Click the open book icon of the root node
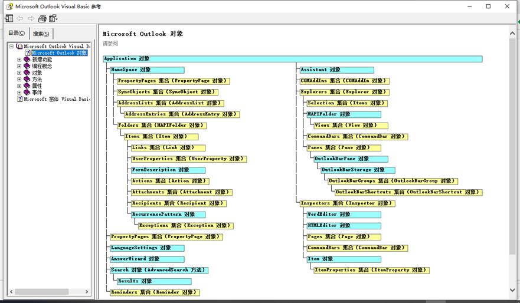Image resolution: width=520 pixels, height=303 pixels. tap(19, 47)
